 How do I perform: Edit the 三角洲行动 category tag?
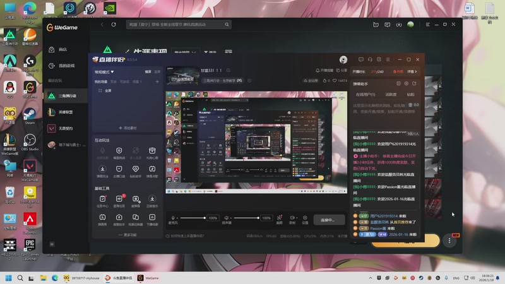(249, 81)
